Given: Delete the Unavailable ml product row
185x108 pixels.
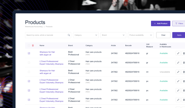Looking at the screenshot, I should coord(184,72).
